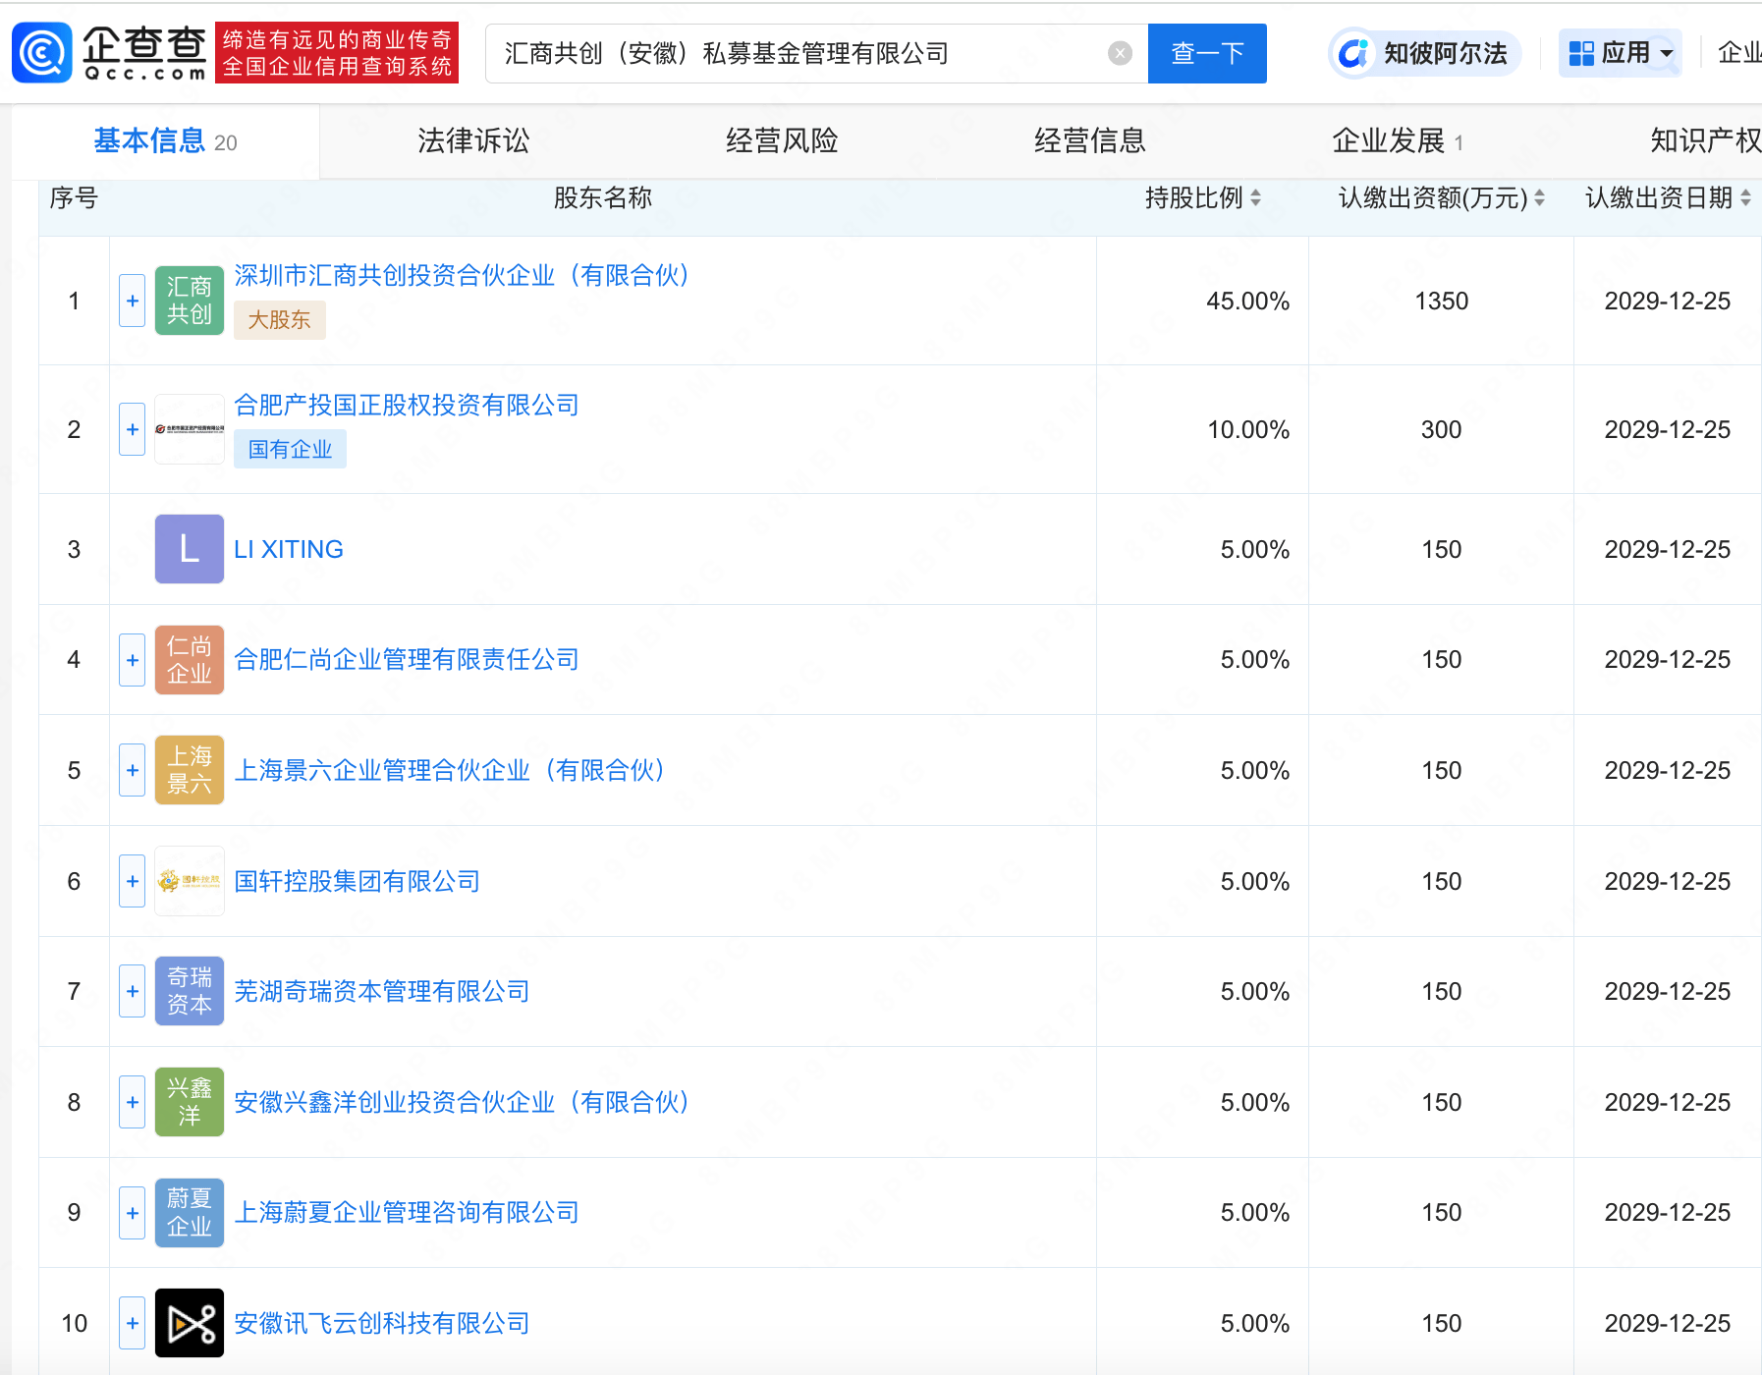Expand row for 合肥仁尚企业管理有限责任公司
This screenshot has width=1762, height=1375.
click(x=133, y=660)
